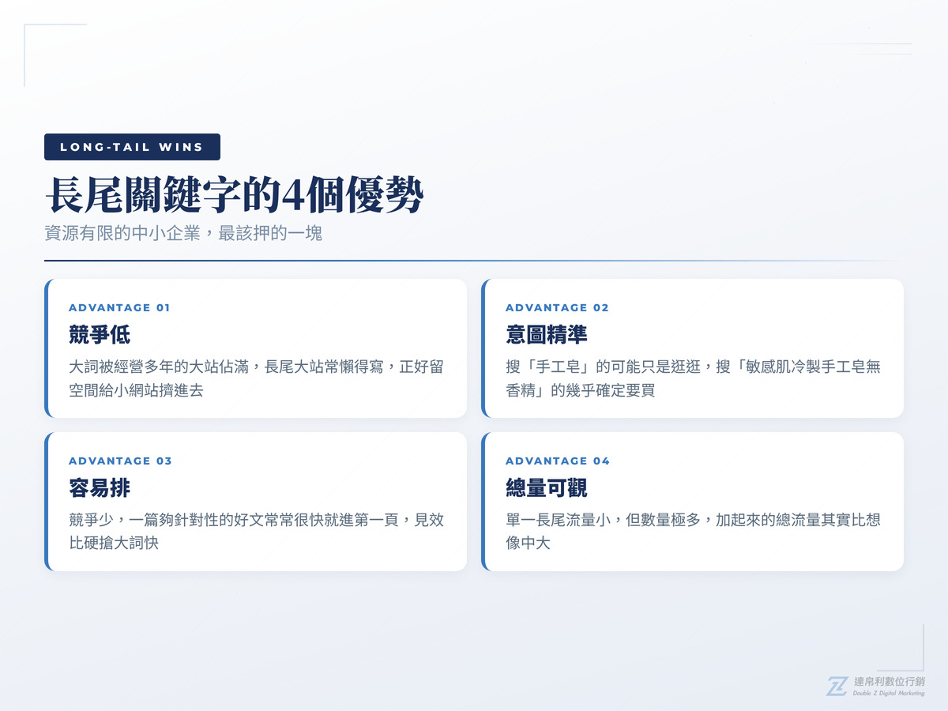Image resolution: width=948 pixels, height=711 pixels.
Task: Click the 達帛利數位行銷 brand name
Action: click(889, 681)
